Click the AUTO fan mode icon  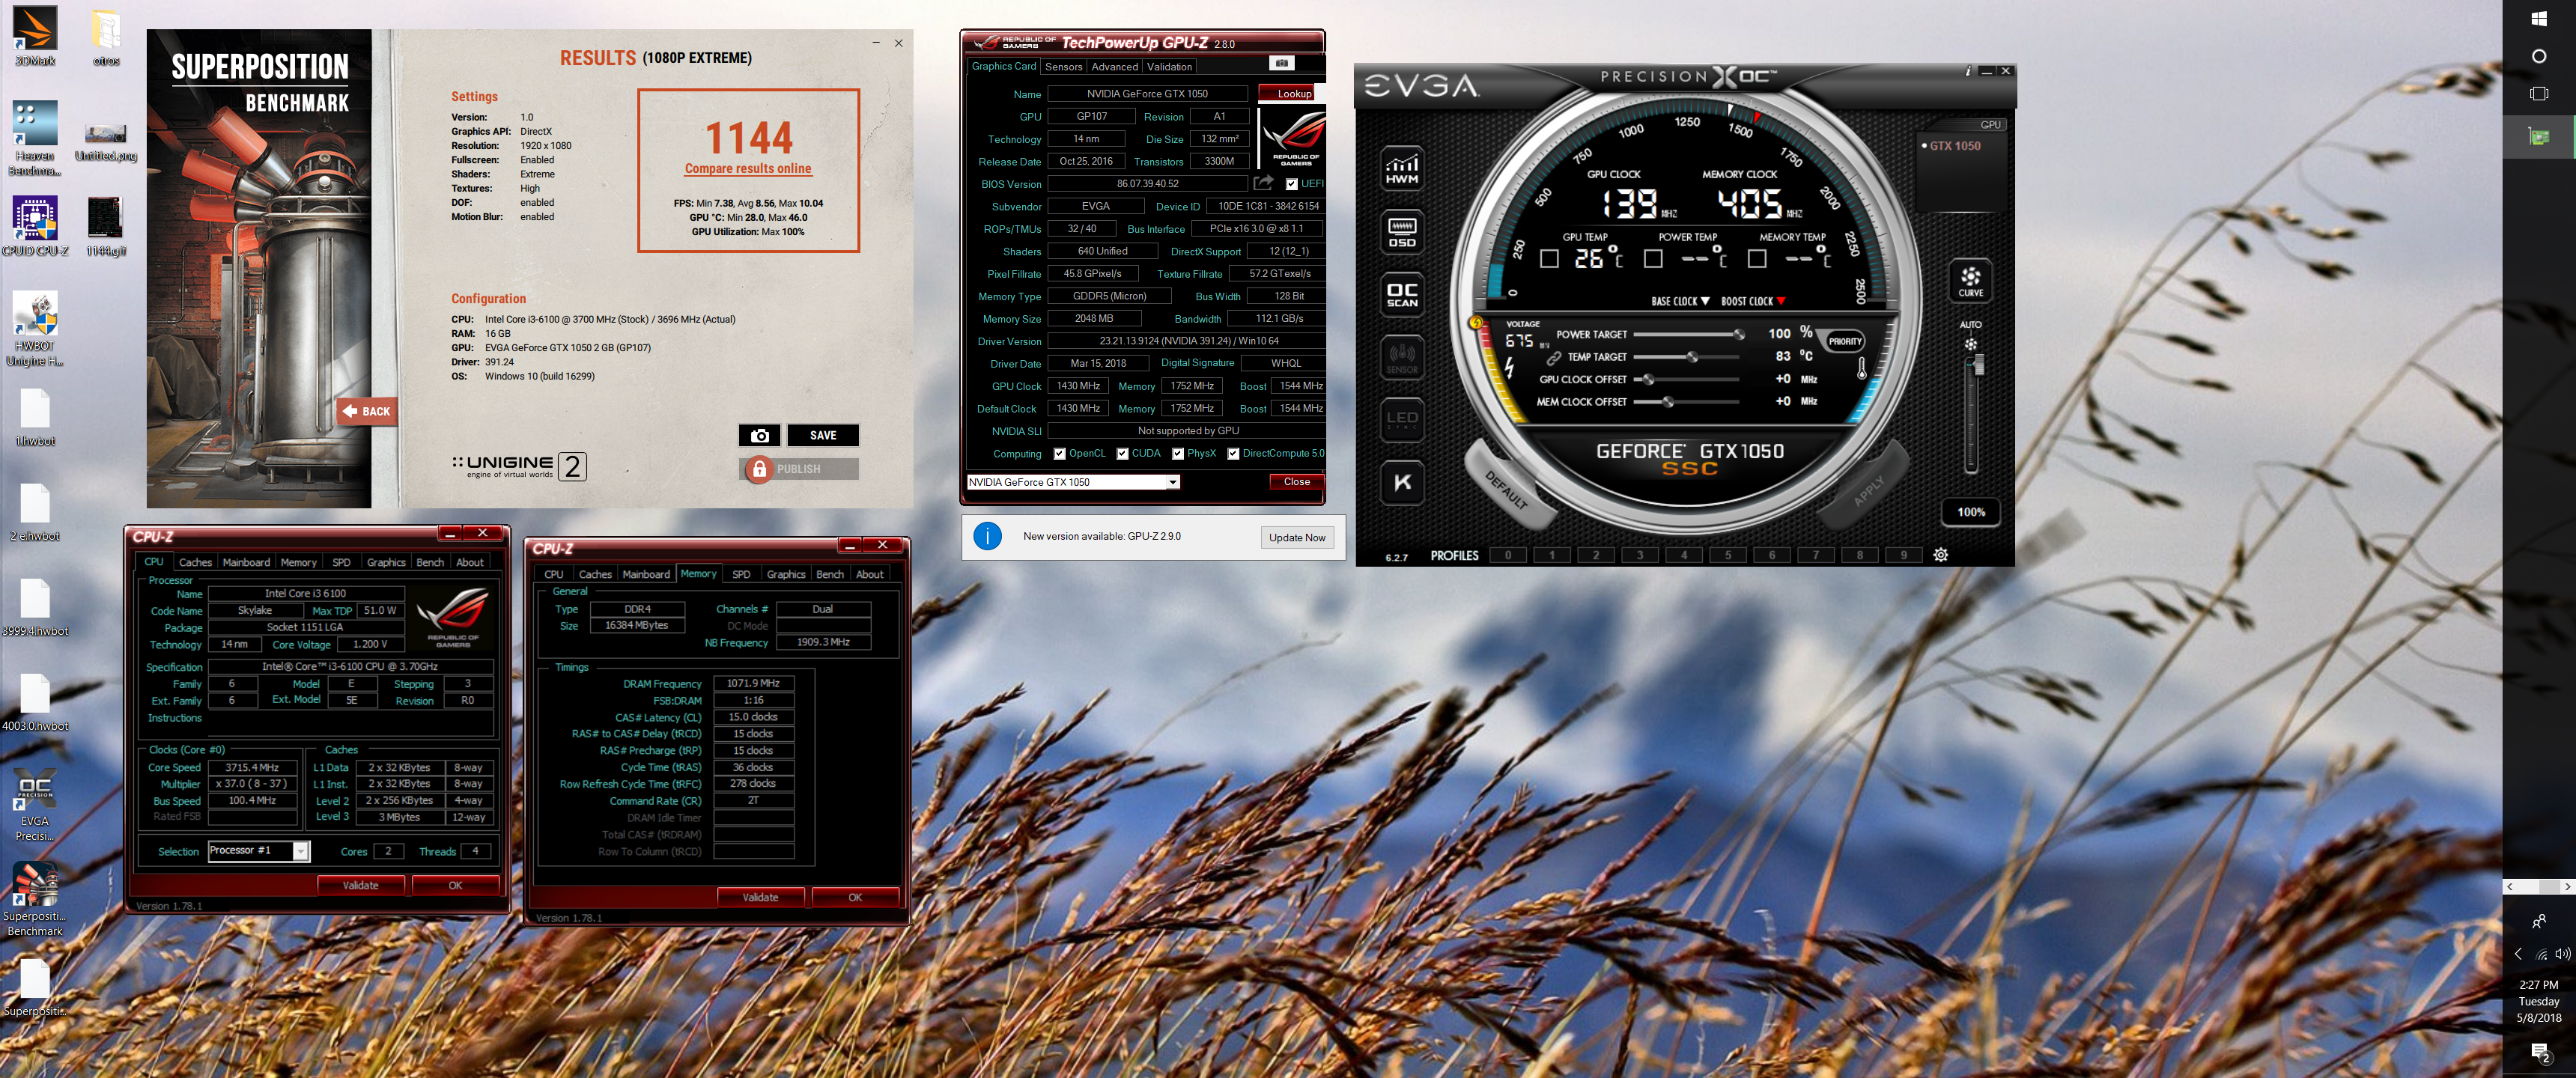coord(1970,344)
